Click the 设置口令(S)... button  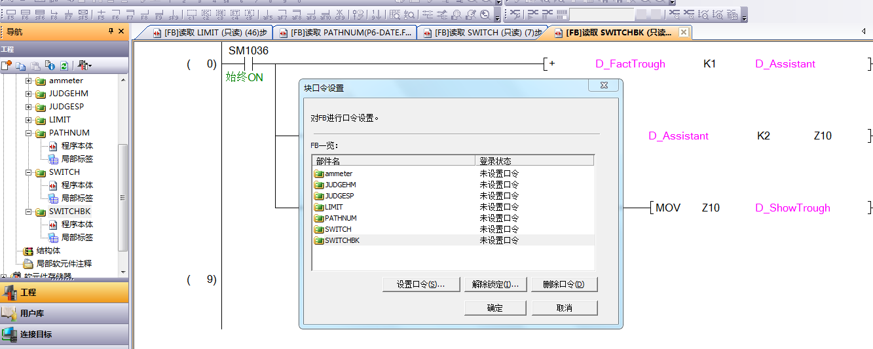coord(420,285)
